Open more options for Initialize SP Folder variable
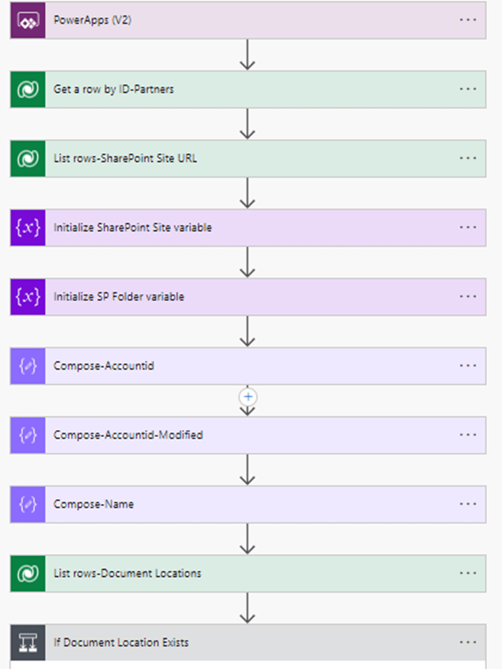Image resolution: width=502 pixels, height=669 pixels. pos(468,296)
